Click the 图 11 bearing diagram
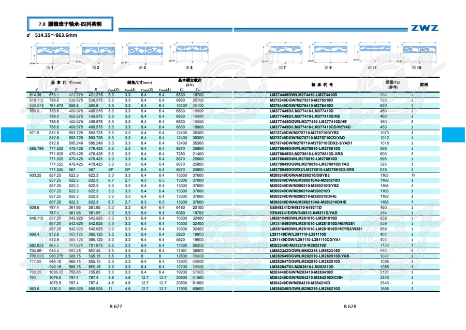466x330 pixels. pos(372,52)
